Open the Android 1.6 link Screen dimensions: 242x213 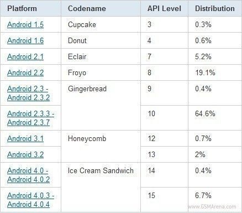click(25, 41)
